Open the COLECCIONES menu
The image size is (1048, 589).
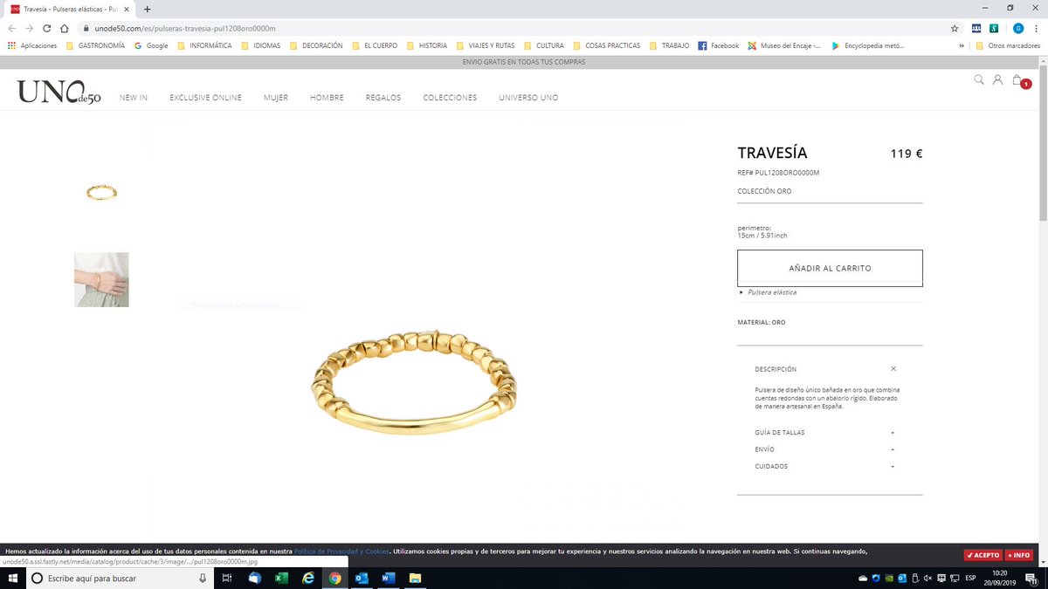coord(450,98)
